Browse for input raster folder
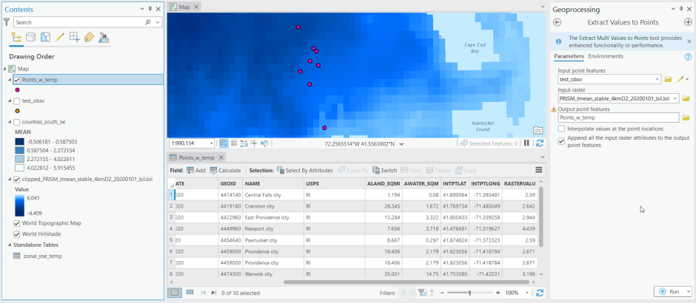 [686, 98]
